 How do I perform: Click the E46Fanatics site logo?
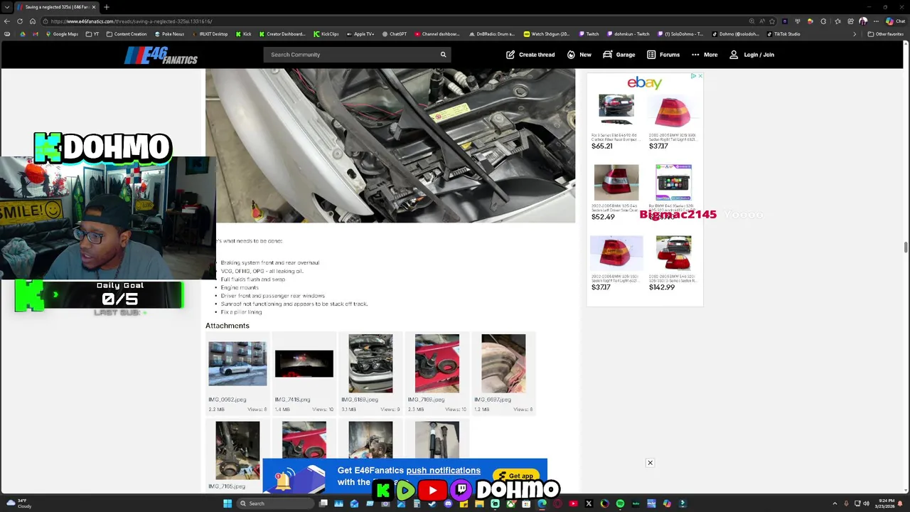click(161, 55)
